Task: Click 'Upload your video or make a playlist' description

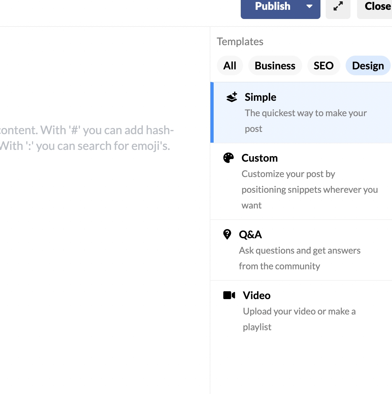Action: [299, 319]
